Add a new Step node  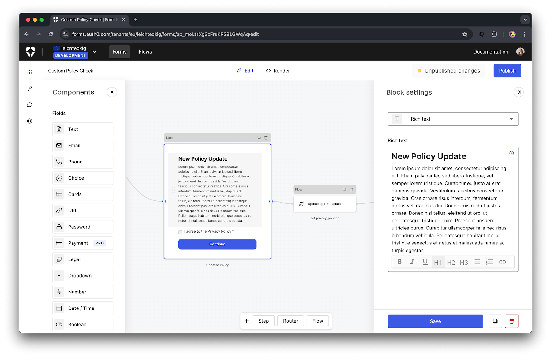click(x=264, y=321)
